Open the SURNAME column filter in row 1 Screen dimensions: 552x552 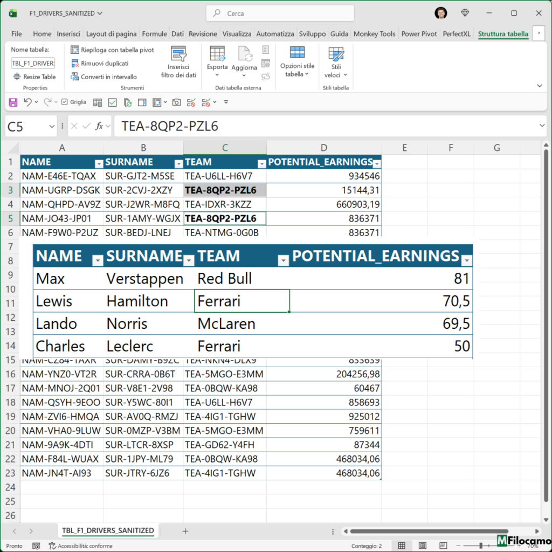pos(179,164)
